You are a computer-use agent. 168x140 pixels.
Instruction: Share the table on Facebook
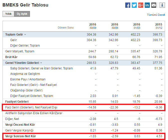point(128,5)
